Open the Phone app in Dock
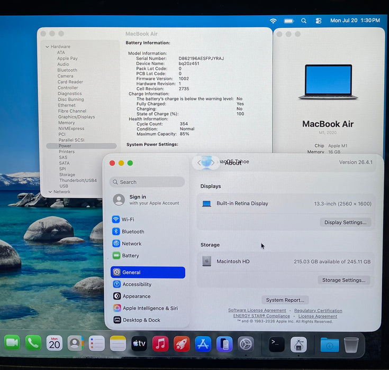 pos(33,343)
